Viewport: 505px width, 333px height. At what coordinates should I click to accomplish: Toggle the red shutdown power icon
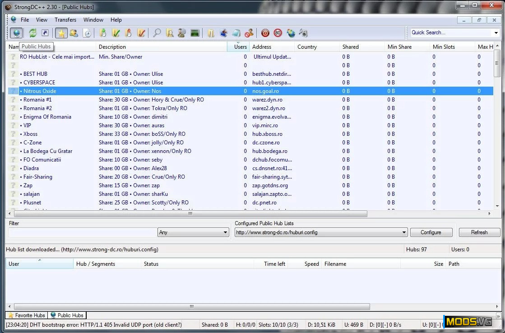[x=265, y=33]
